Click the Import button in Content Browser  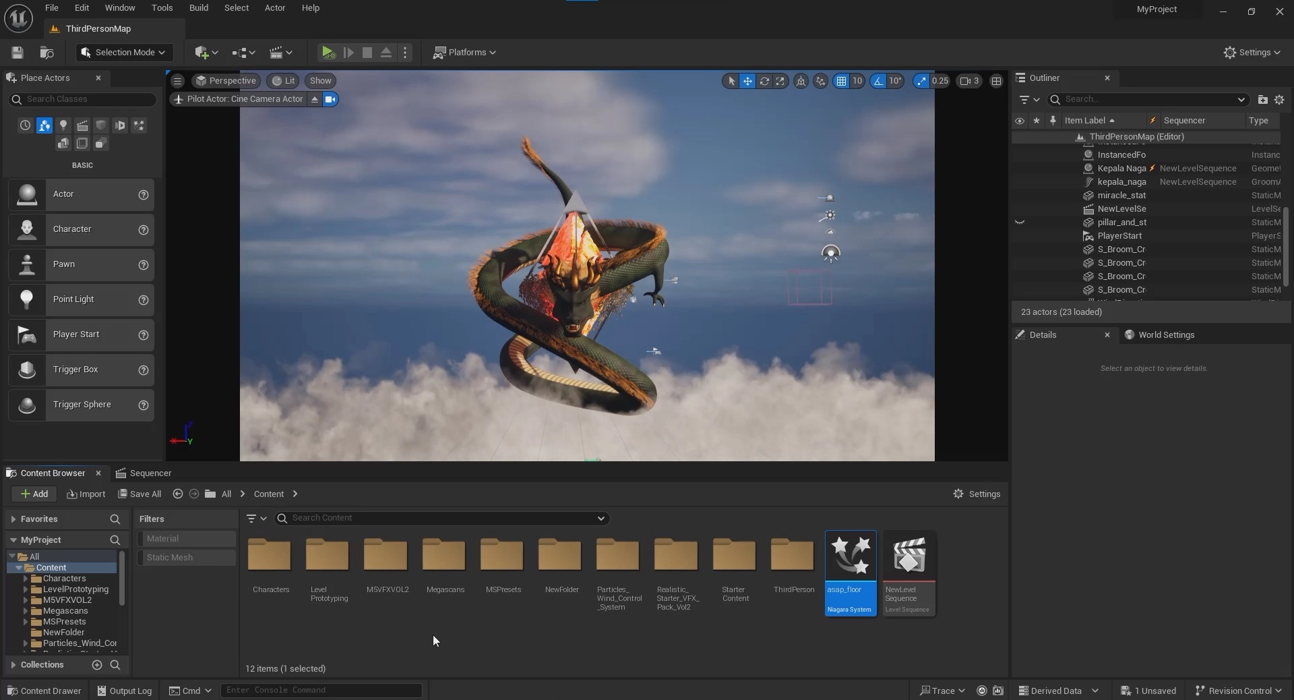[86, 494]
